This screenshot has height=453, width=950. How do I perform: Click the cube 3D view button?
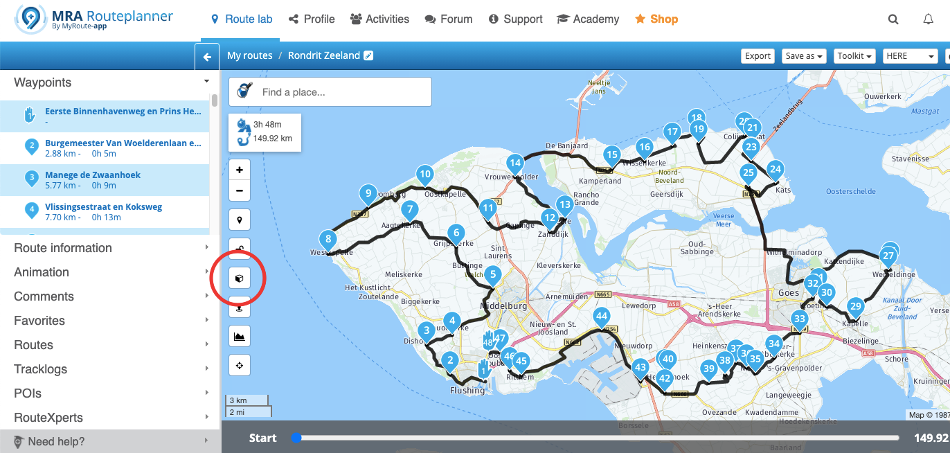click(240, 278)
